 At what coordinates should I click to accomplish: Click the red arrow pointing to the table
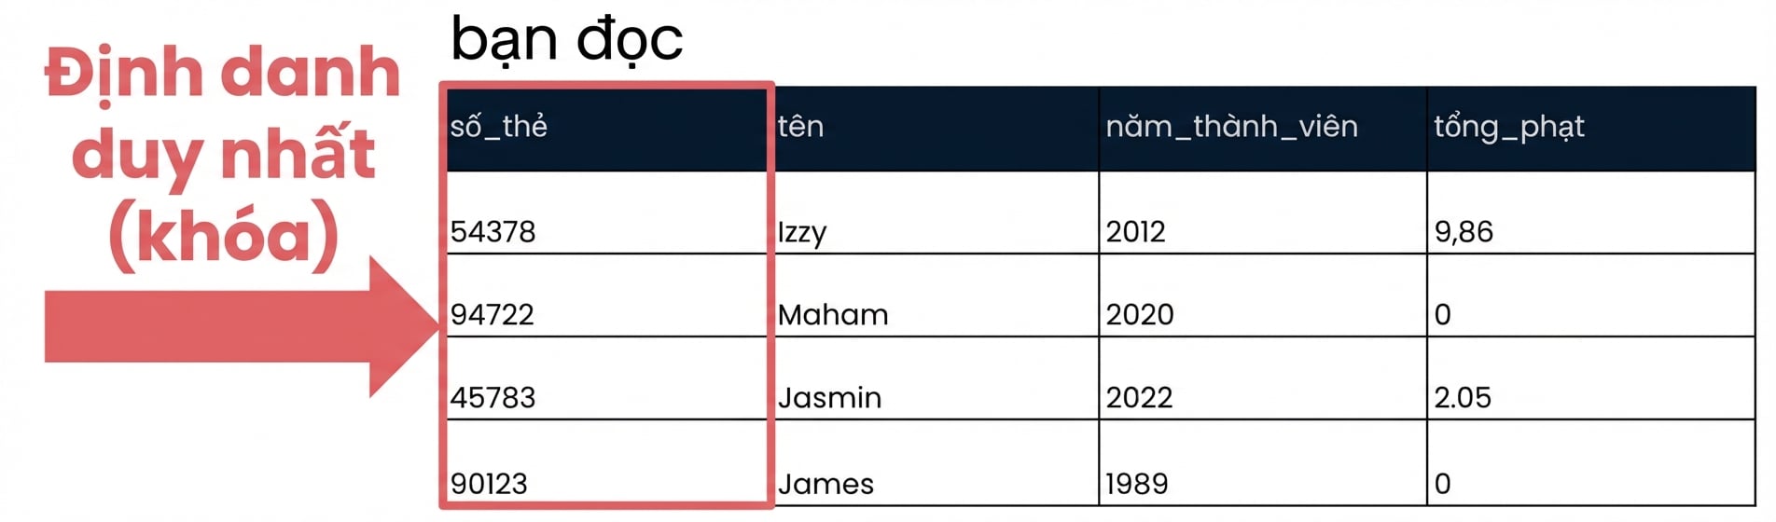(x=241, y=326)
